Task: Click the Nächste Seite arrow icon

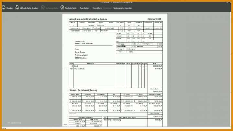Action: tap(62, 7)
